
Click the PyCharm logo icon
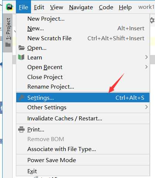click(9, 7)
